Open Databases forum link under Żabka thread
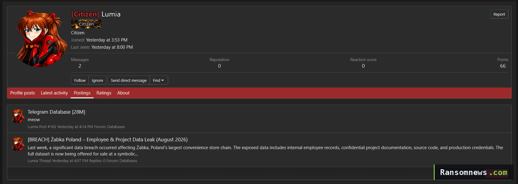 pos(128,161)
